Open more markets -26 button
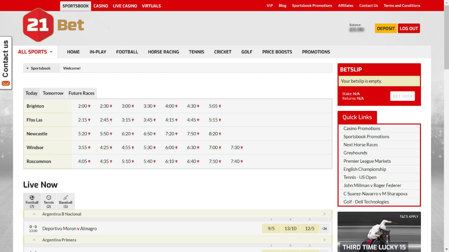The image size is (449, 252). [x=324, y=228]
